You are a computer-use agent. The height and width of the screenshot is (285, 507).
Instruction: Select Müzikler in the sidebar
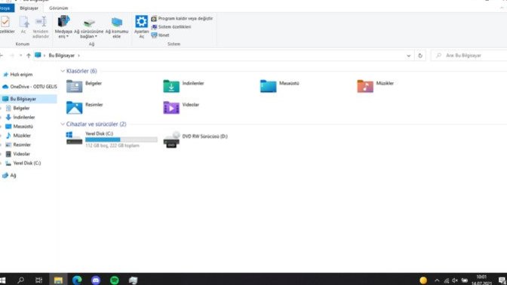22,136
